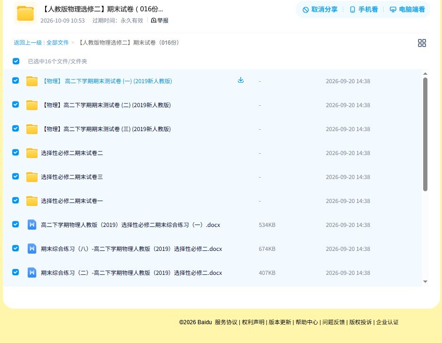Open folder 【物理】高二下学期期末测试卷 (二)

tap(106, 105)
